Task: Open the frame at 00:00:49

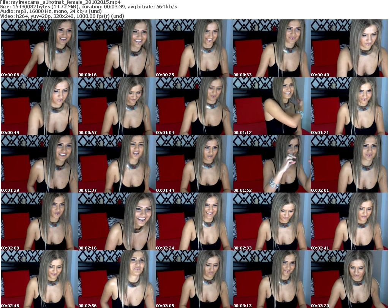Action: [x=39, y=106]
